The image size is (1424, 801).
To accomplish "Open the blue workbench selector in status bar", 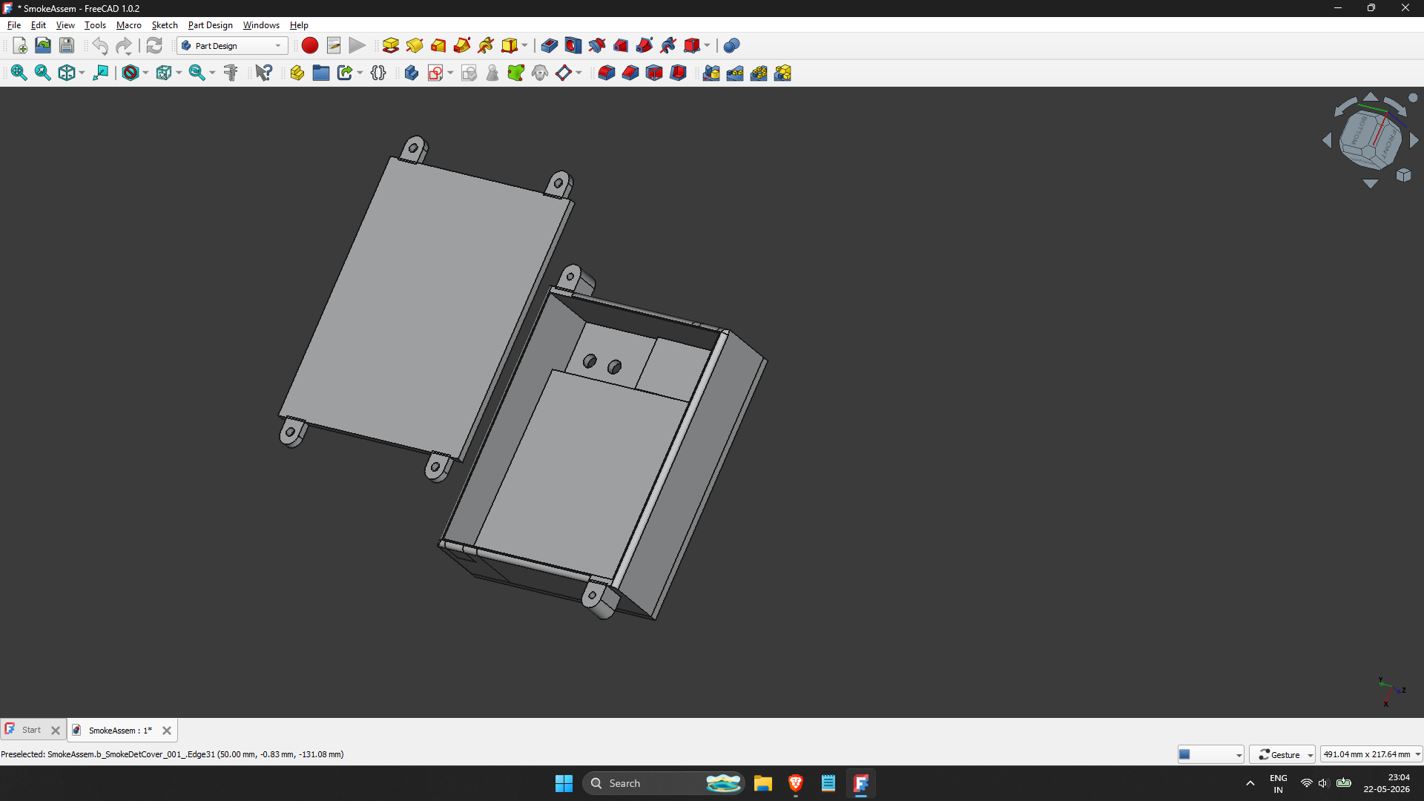I will click(1210, 754).
